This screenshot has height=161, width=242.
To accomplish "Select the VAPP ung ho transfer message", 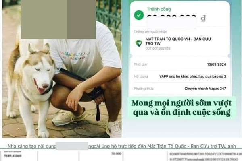I will coord(193,76).
